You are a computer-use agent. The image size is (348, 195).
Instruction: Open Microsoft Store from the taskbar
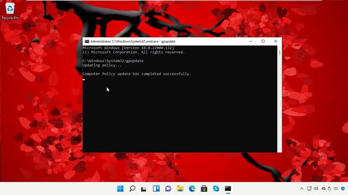204,188
